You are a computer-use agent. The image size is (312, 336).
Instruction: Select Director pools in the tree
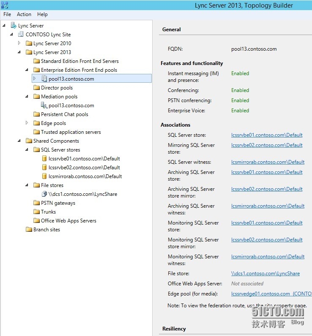click(57, 88)
